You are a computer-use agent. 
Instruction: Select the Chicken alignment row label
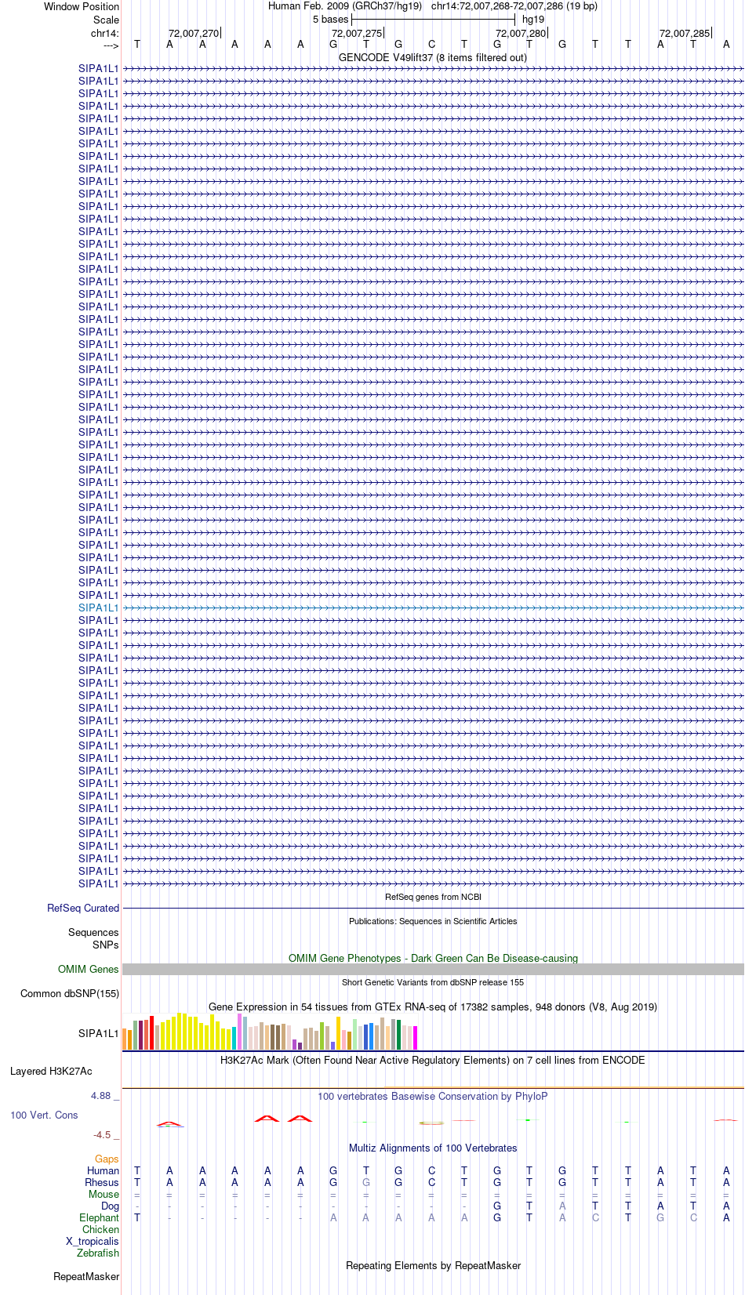click(100, 1229)
